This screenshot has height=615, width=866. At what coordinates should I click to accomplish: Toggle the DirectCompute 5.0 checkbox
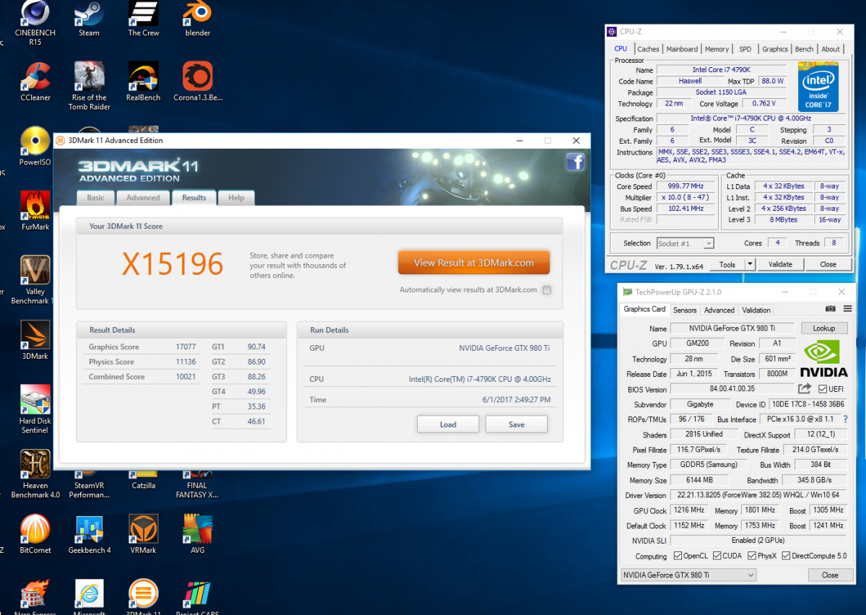785,556
